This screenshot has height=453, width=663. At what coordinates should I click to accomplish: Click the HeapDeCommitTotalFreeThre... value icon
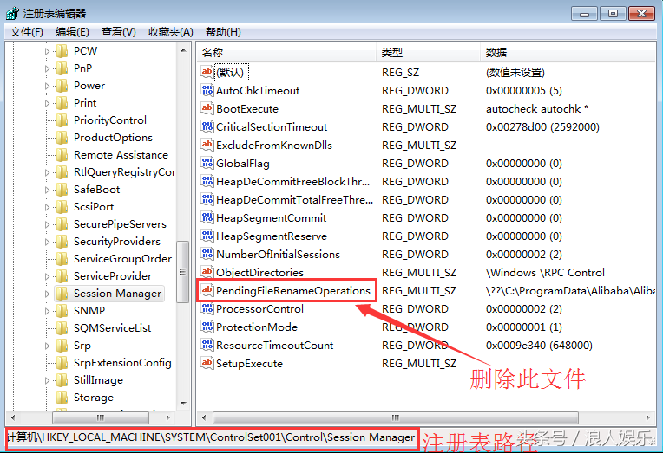(207, 199)
